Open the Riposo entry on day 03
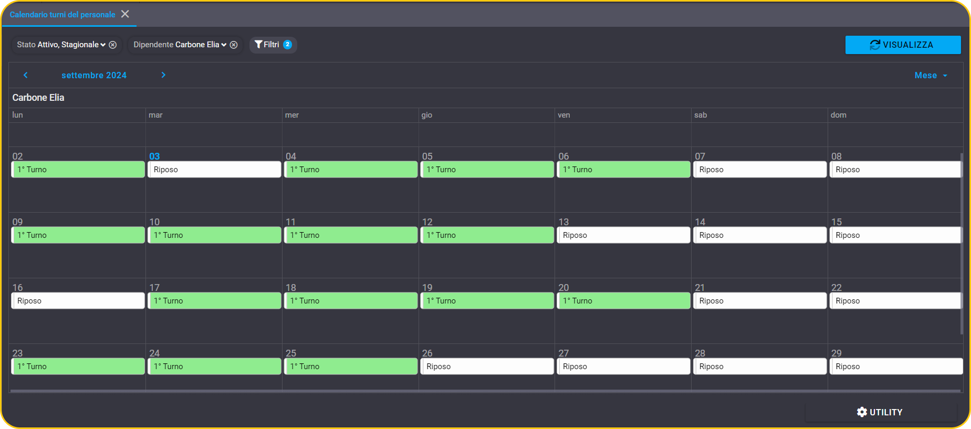 [x=214, y=170]
